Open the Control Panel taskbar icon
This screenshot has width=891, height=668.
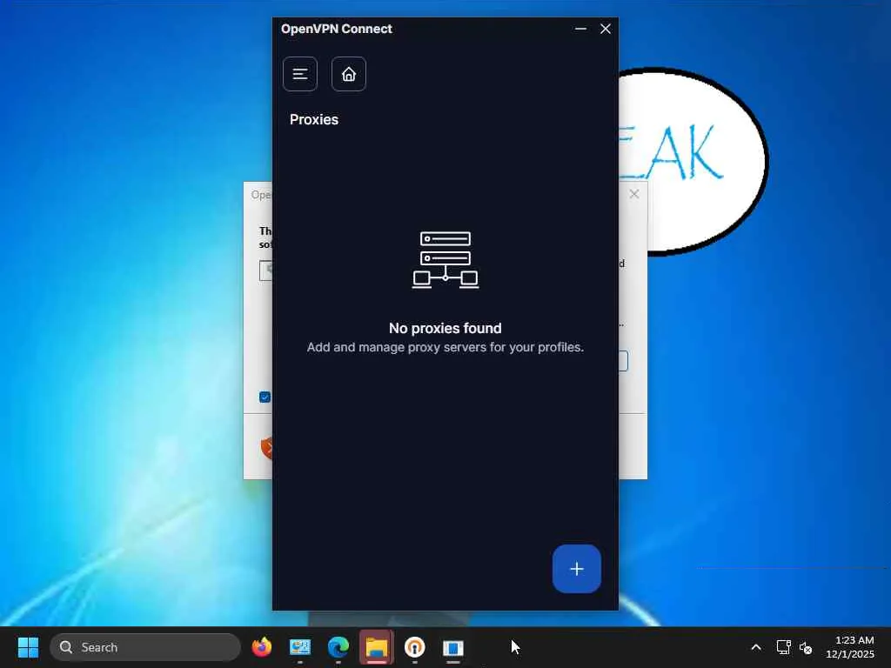click(x=300, y=647)
